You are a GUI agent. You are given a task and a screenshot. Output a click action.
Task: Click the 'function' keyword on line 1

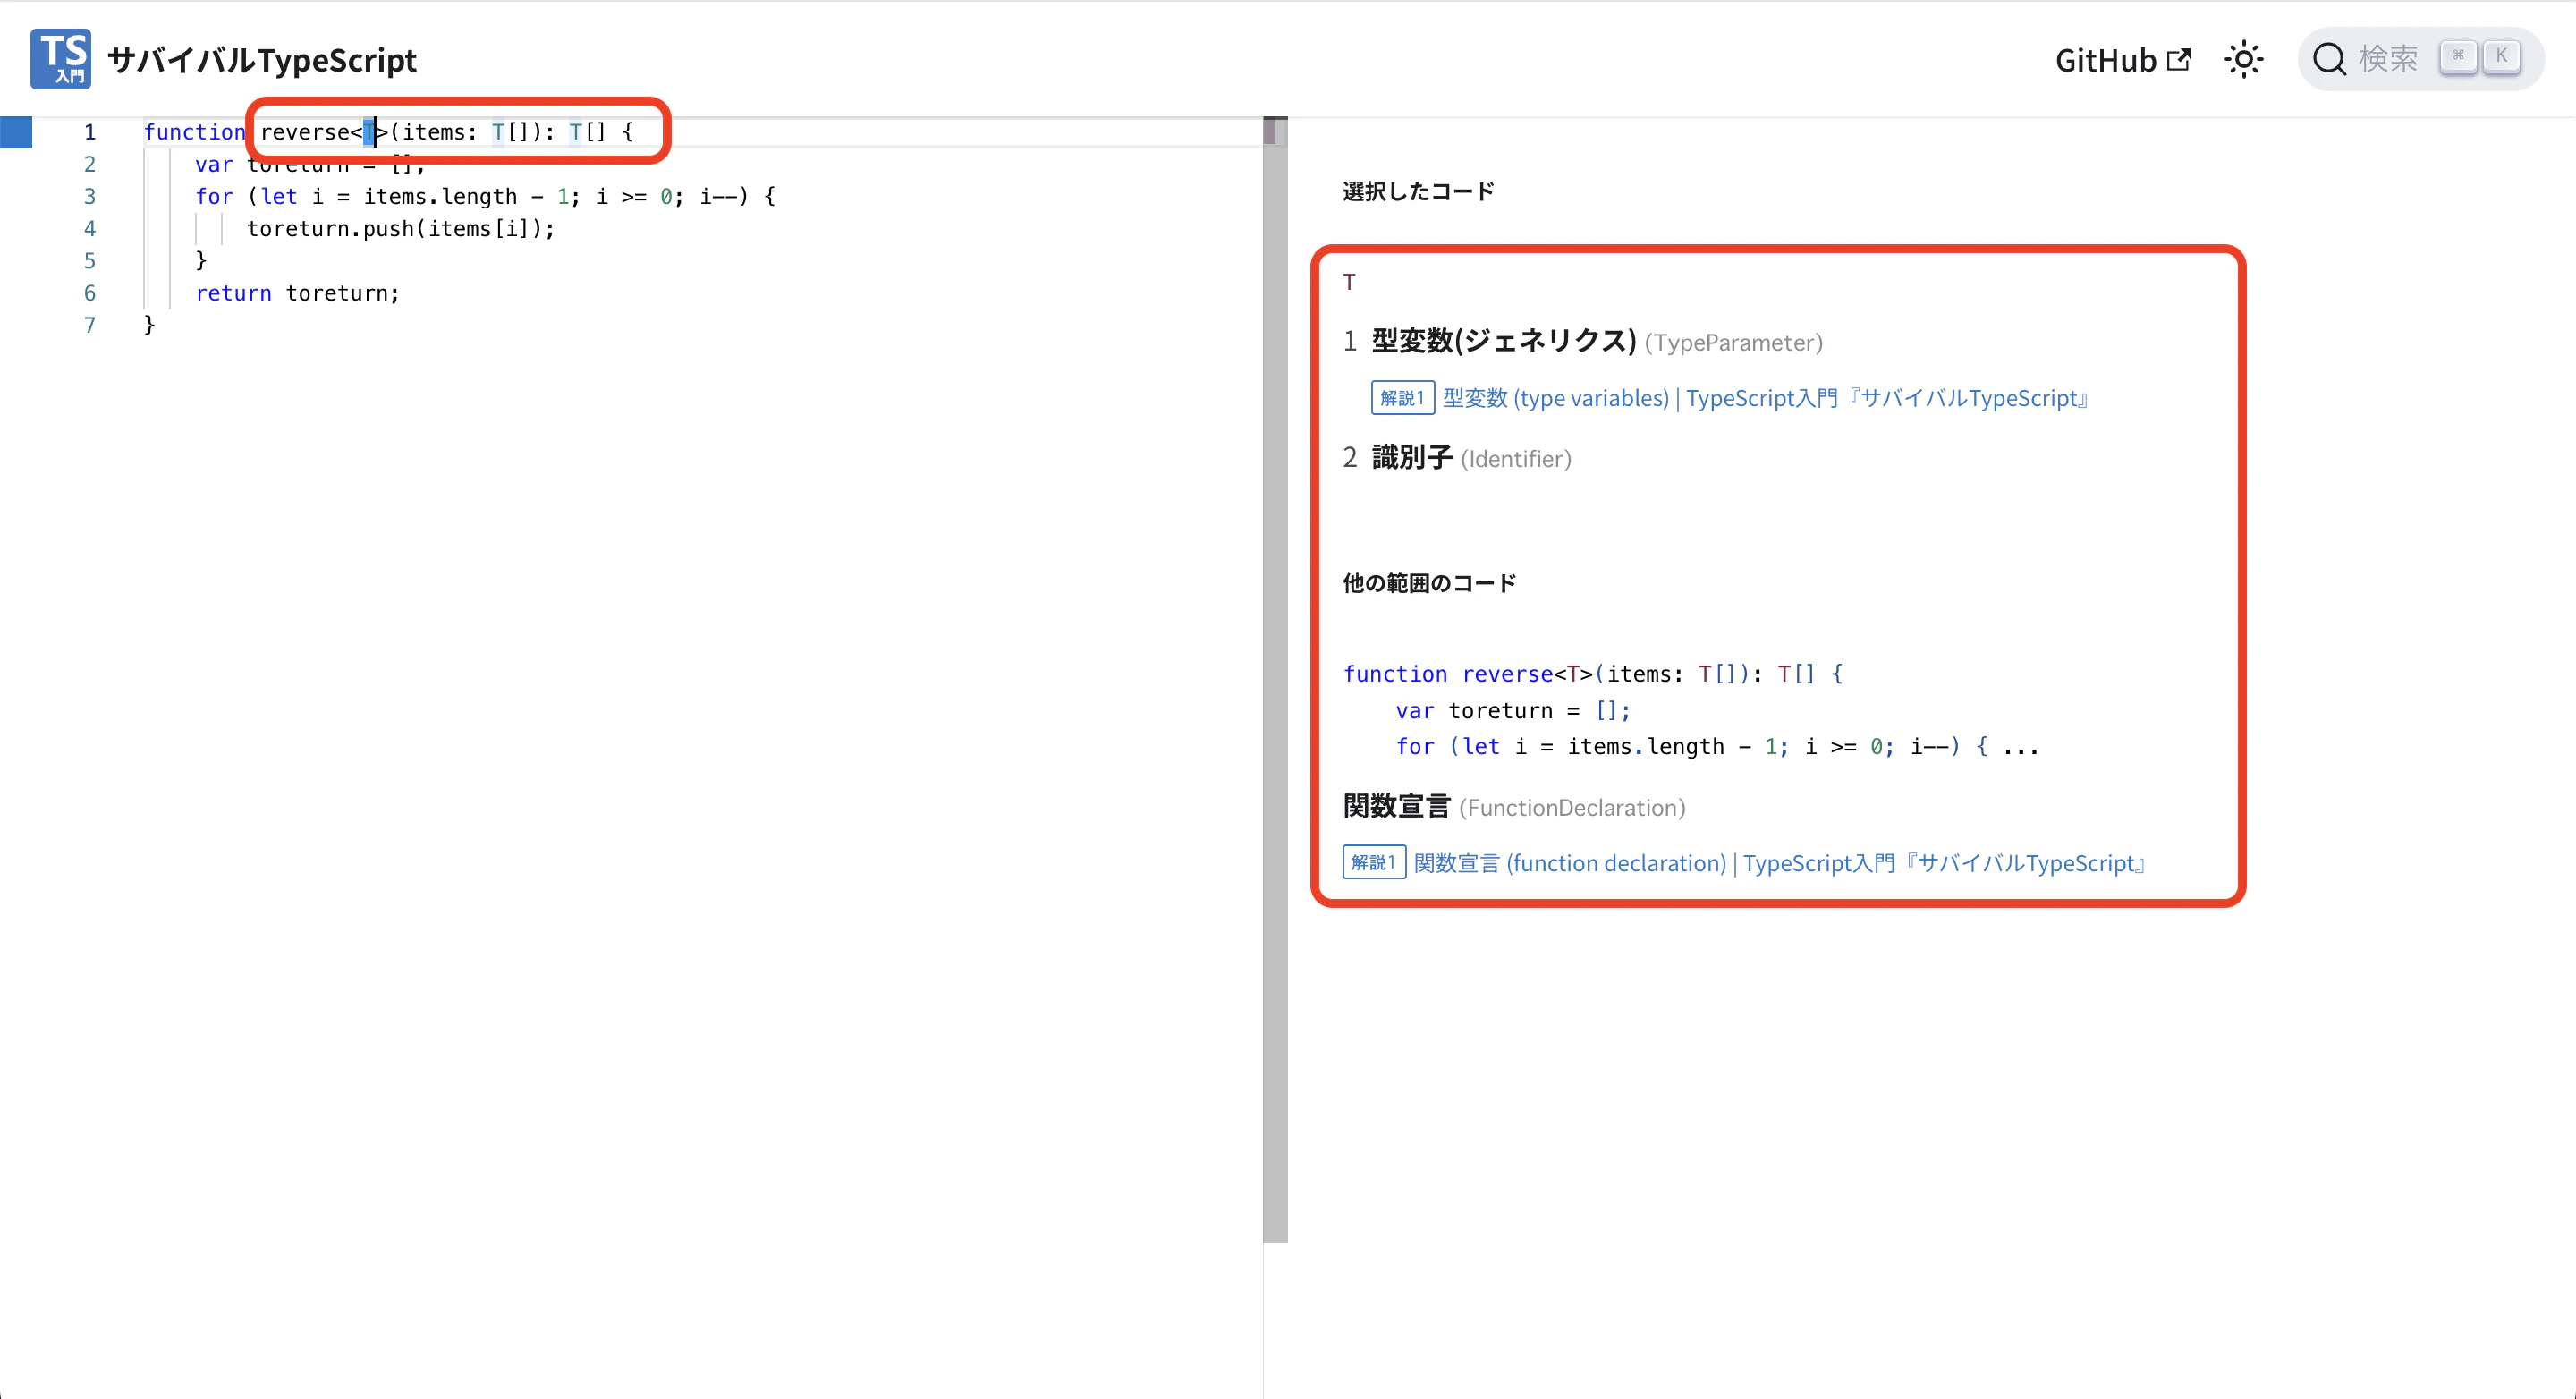pyautogui.click(x=194, y=132)
